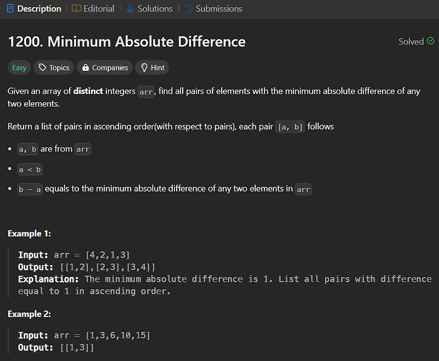This screenshot has height=361, width=439.
Task: Expand the Companies section
Action: (105, 68)
